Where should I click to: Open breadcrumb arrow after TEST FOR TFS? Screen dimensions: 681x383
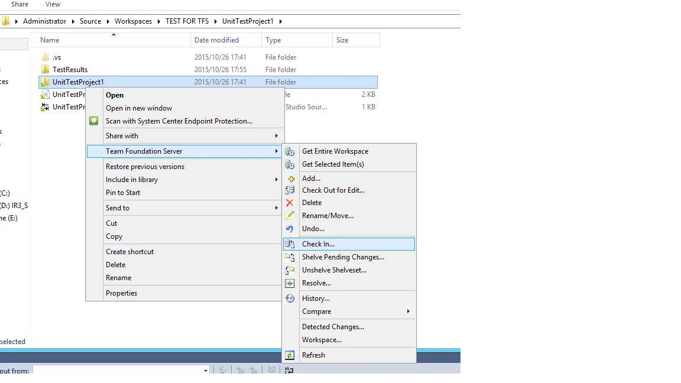coord(215,21)
